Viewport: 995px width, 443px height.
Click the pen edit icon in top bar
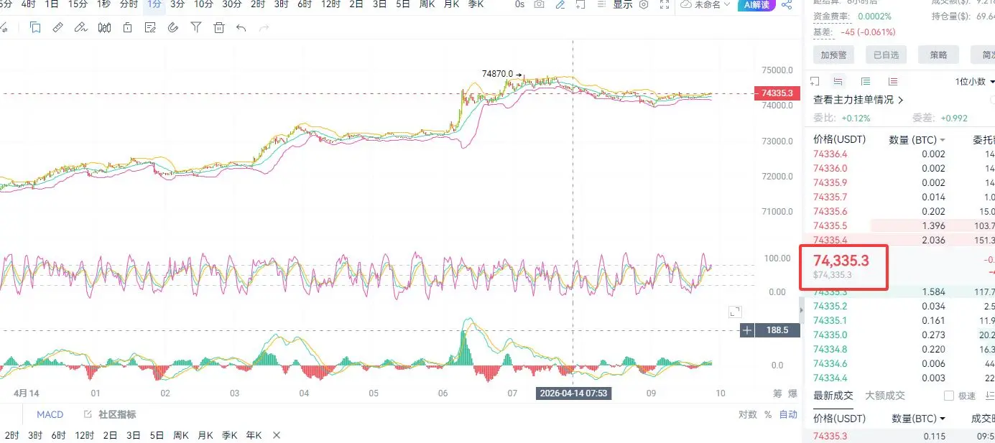560,4
